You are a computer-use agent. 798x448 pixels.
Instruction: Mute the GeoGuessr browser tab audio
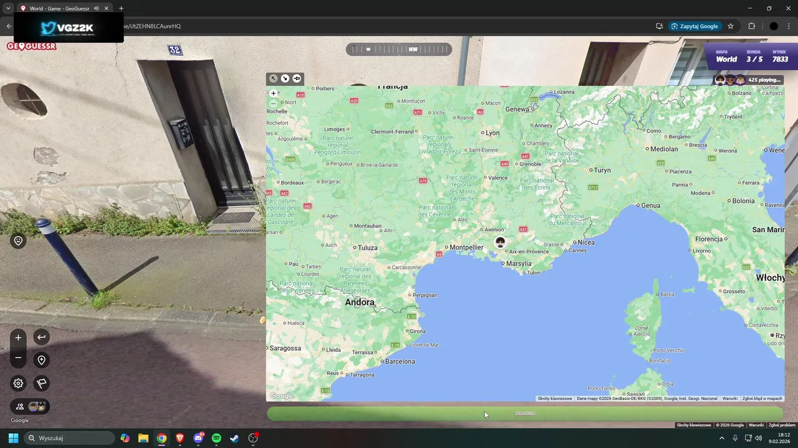click(x=97, y=9)
